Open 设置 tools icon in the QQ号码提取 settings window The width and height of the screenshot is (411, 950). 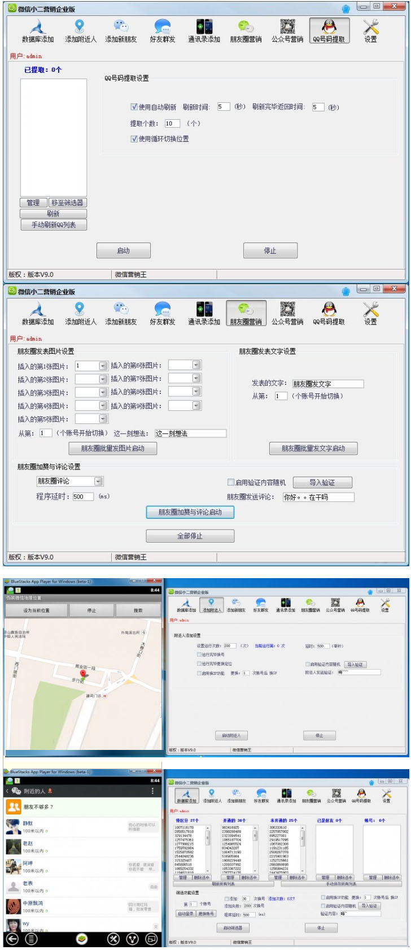370,31
